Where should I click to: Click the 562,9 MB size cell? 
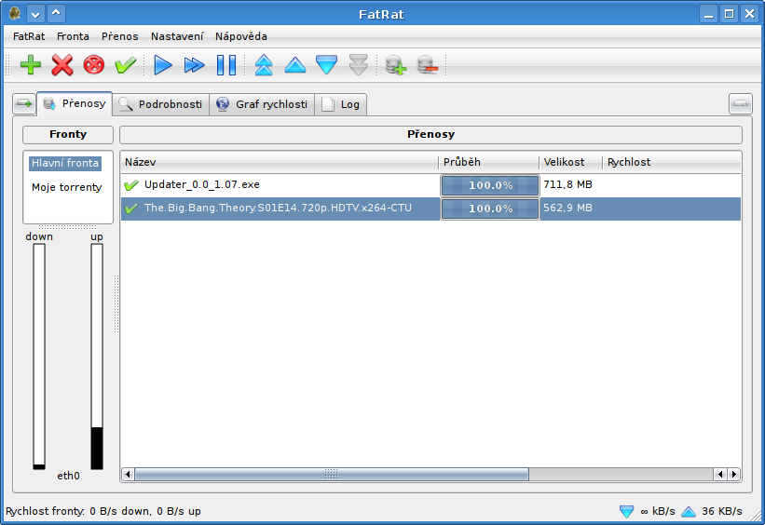(567, 209)
